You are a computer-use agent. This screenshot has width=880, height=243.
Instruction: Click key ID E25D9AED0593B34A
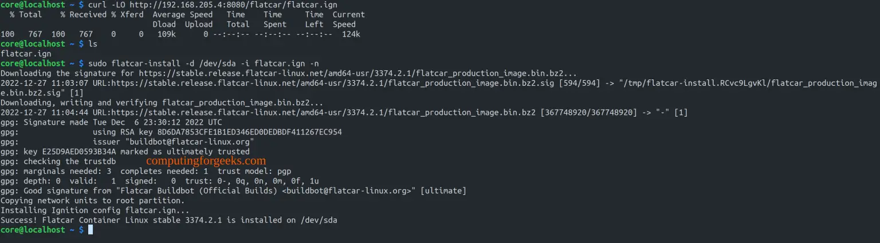coord(80,152)
